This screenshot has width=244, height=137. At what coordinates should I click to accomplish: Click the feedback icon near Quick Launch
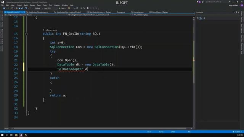point(203,2)
